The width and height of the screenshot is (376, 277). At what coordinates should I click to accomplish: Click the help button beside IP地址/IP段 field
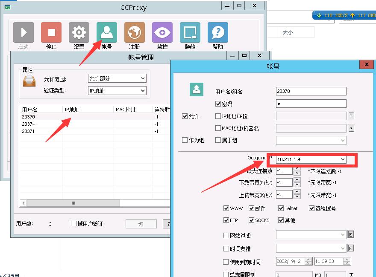[x=351, y=116]
